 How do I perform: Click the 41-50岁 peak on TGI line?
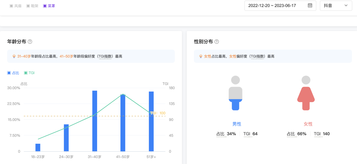pyautogui.click(x=123, y=94)
